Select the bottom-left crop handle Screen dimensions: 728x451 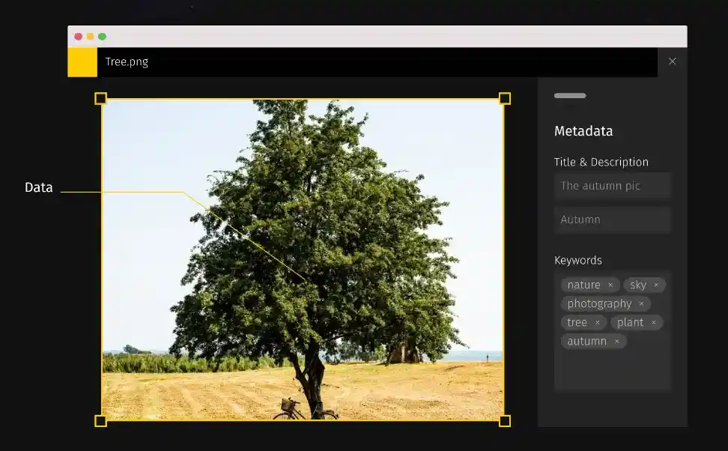tap(101, 421)
